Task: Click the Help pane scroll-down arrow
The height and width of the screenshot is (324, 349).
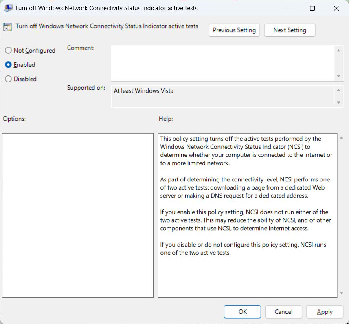Action: pyautogui.click(x=341, y=292)
